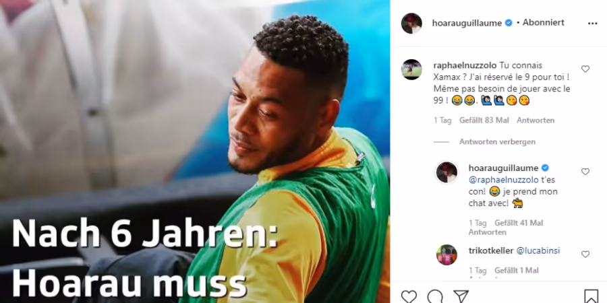
Task: Open hoarauguillaume username in header
Action: [x=467, y=23]
